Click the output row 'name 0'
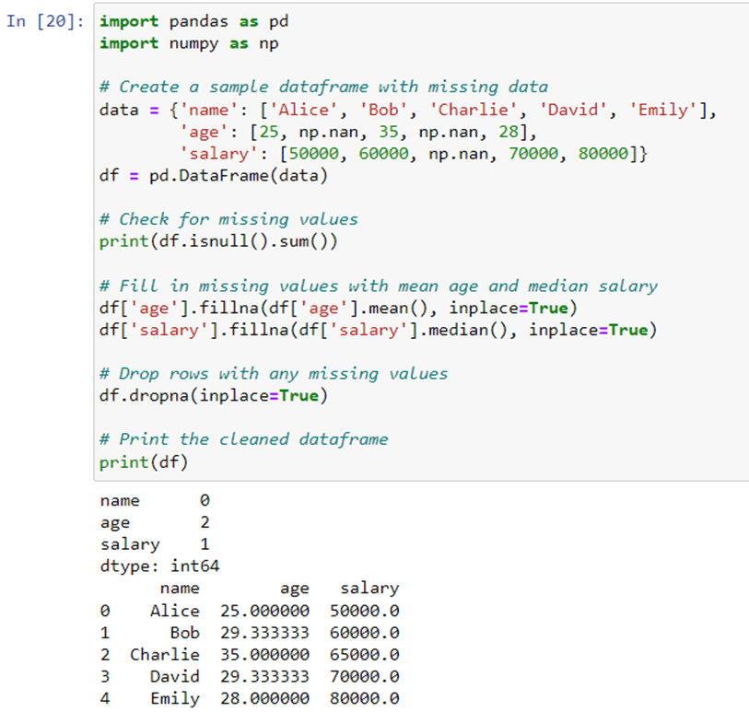 pyautogui.click(x=155, y=500)
